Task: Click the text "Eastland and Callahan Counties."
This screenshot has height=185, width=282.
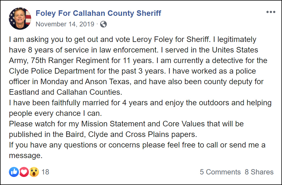Action: click(66, 92)
